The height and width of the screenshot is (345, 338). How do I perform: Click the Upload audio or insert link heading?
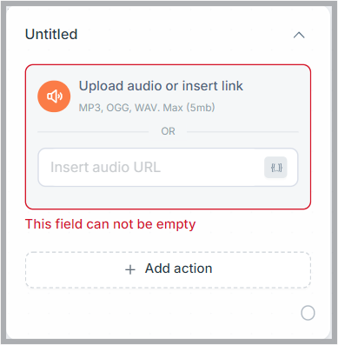point(161,86)
